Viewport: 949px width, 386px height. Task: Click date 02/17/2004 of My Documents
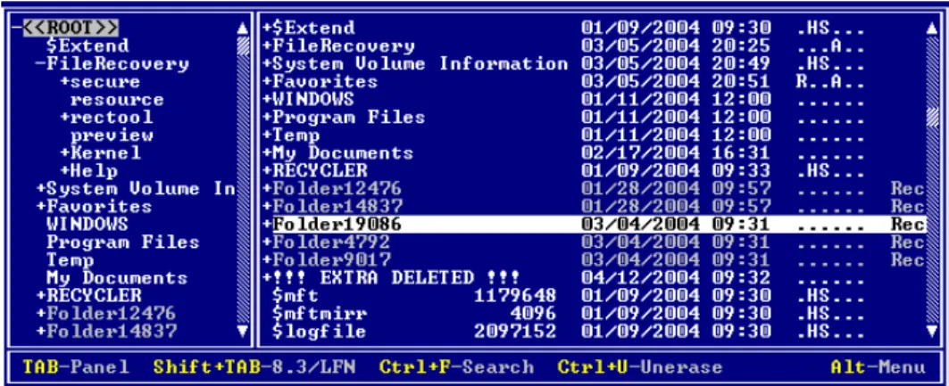pos(640,152)
